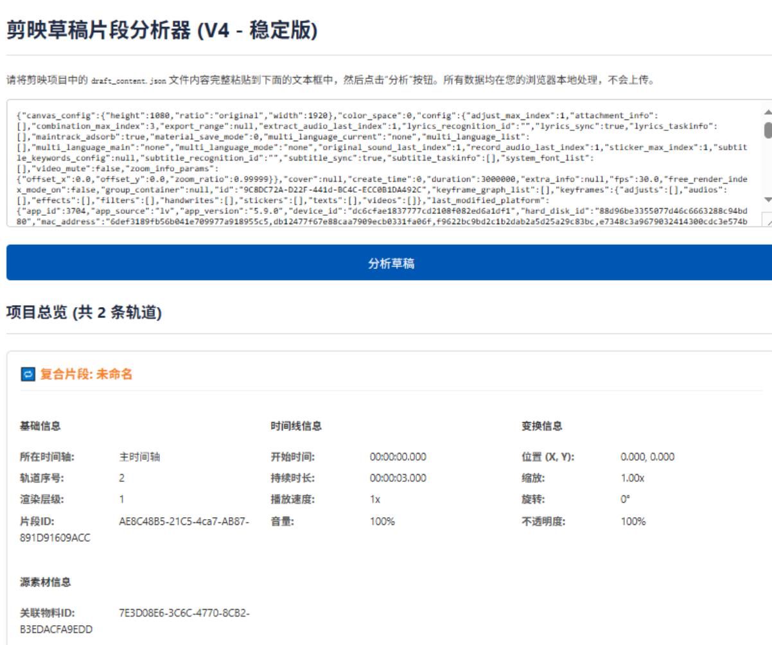This screenshot has height=645, width=772.
Task: Click the duration value 00:00:03.000
Action: pyautogui.click(x=398, y=478)
